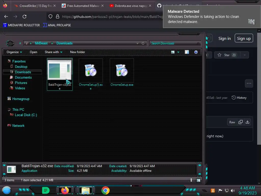Expand Star lists dropdown arrow
This screenshot has width=261, height=196.
245,55
